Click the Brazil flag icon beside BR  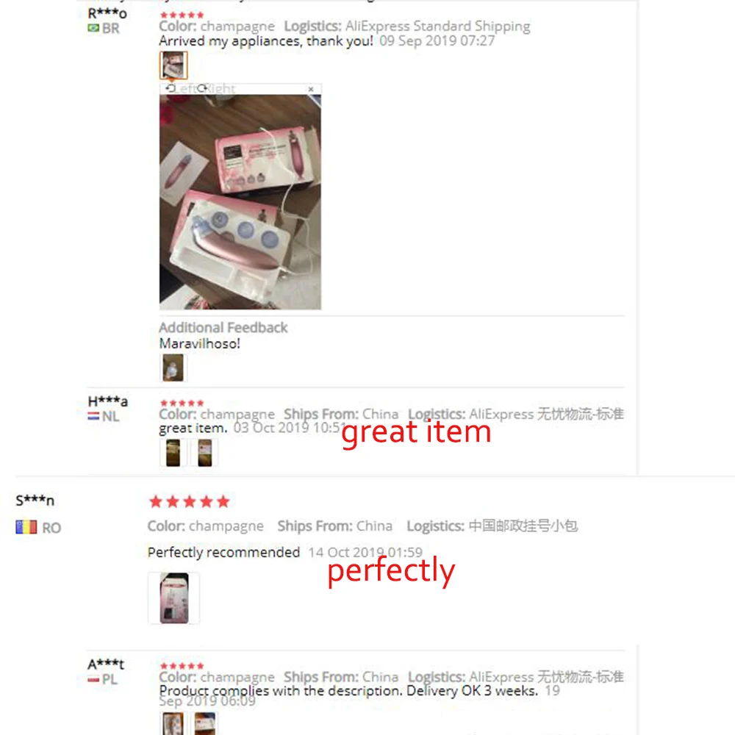coord(93,28)
